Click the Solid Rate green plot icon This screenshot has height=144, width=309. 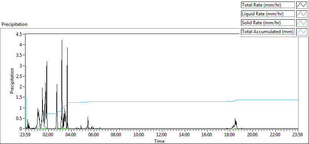[302, 23]
